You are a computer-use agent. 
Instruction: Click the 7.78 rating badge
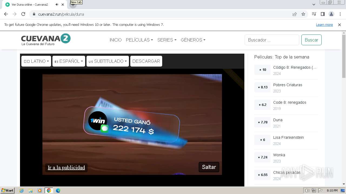(x=262, y=122)
